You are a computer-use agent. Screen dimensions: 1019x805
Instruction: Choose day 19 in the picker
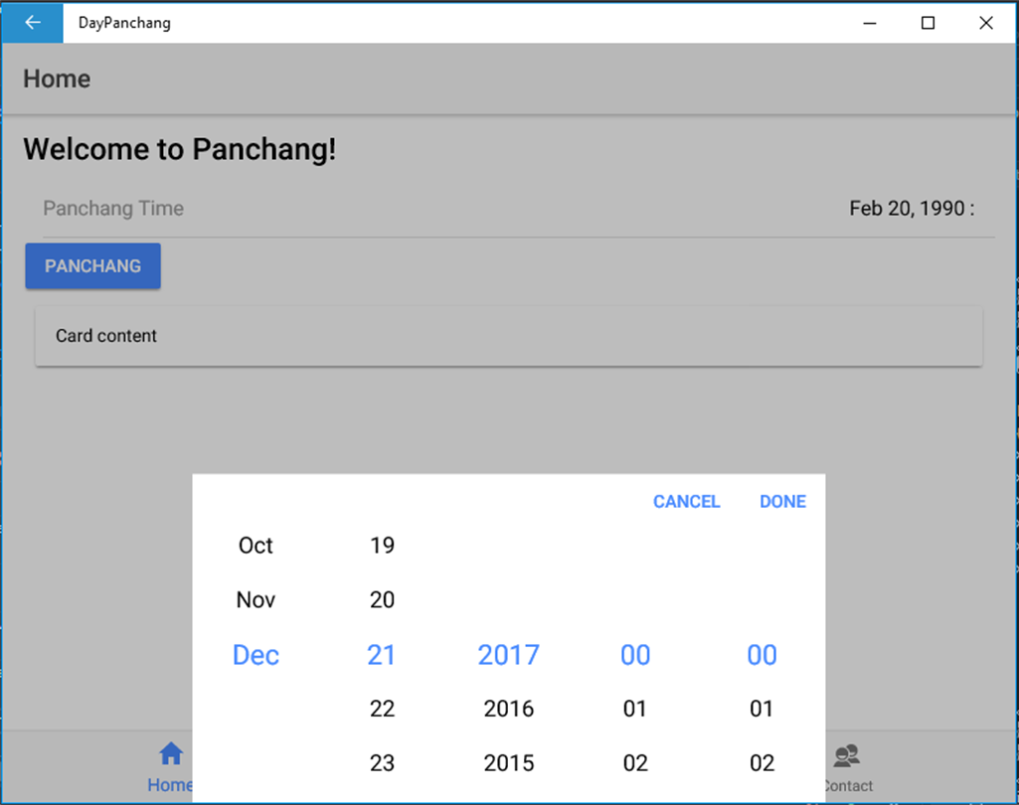[x=382, y=546]
